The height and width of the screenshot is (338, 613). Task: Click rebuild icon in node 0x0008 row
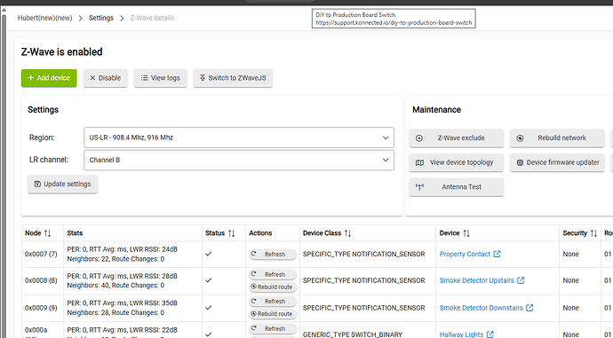coord(253,287)
